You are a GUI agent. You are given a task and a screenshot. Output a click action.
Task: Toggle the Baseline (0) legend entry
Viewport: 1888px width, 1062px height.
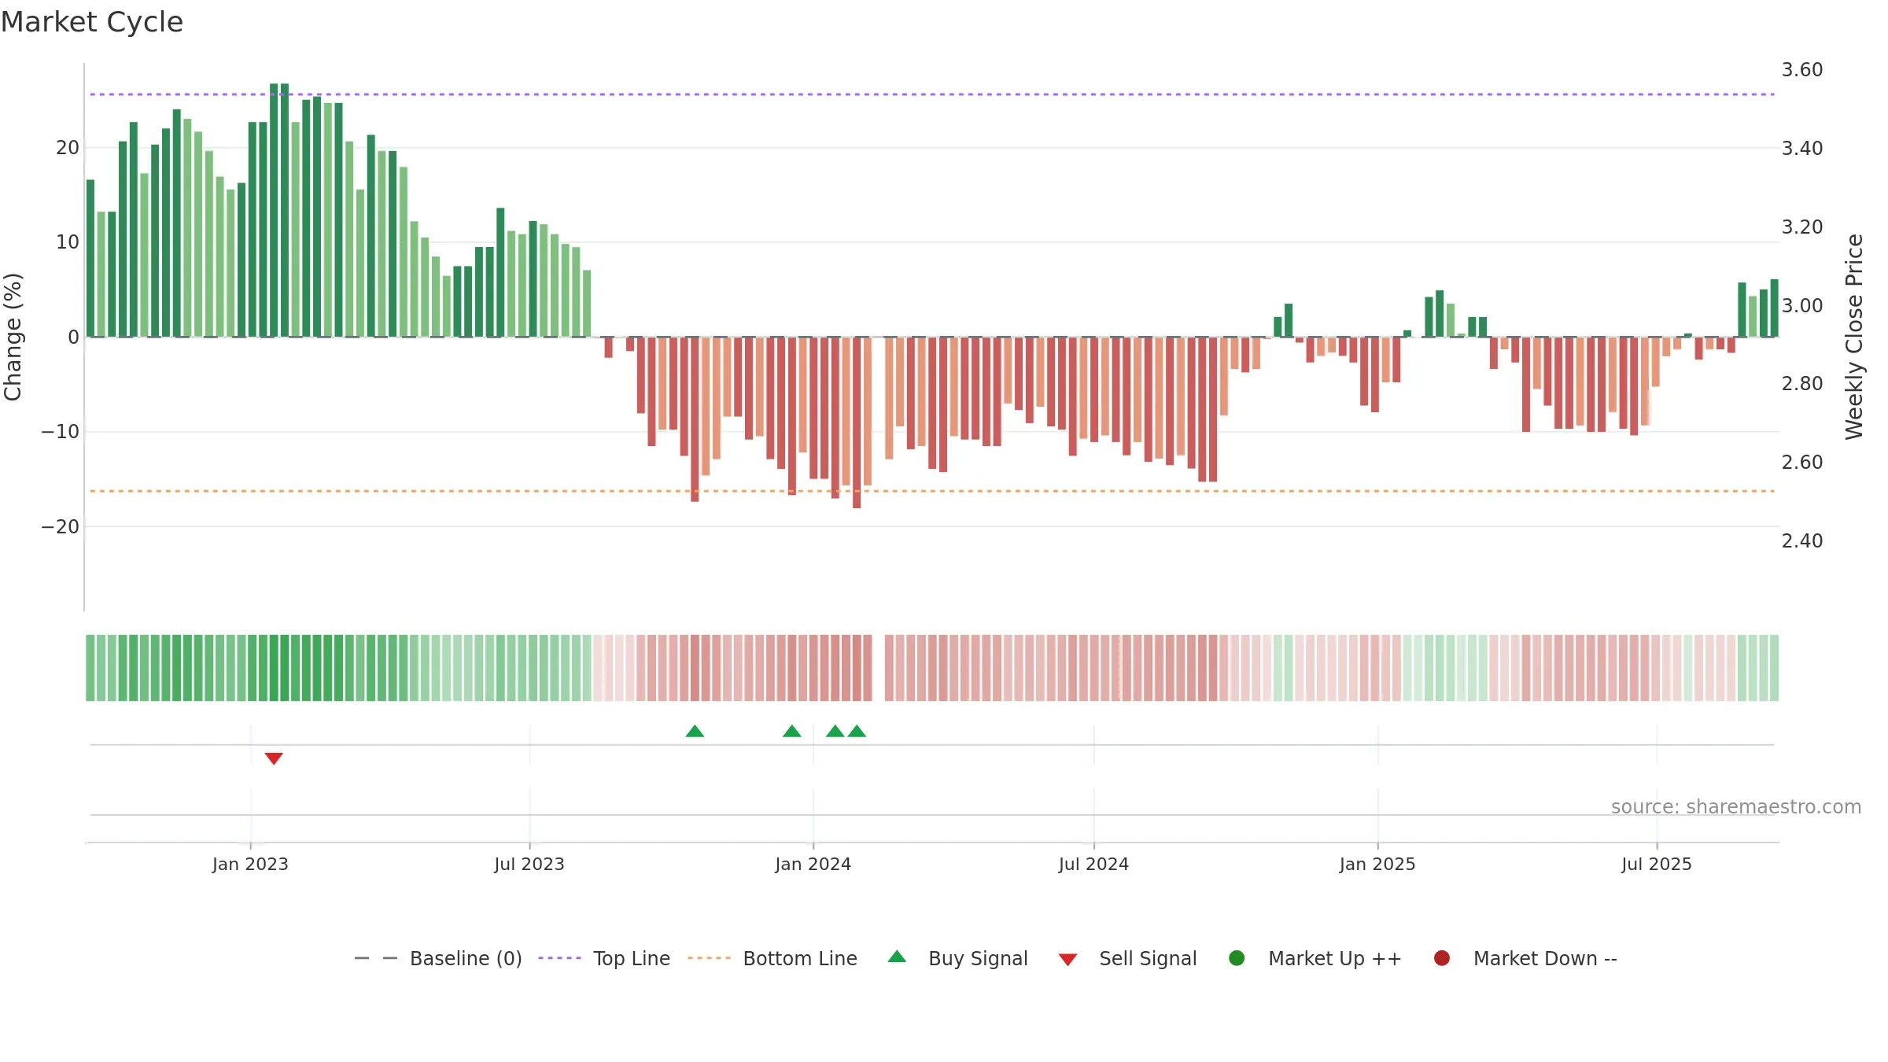438,958
